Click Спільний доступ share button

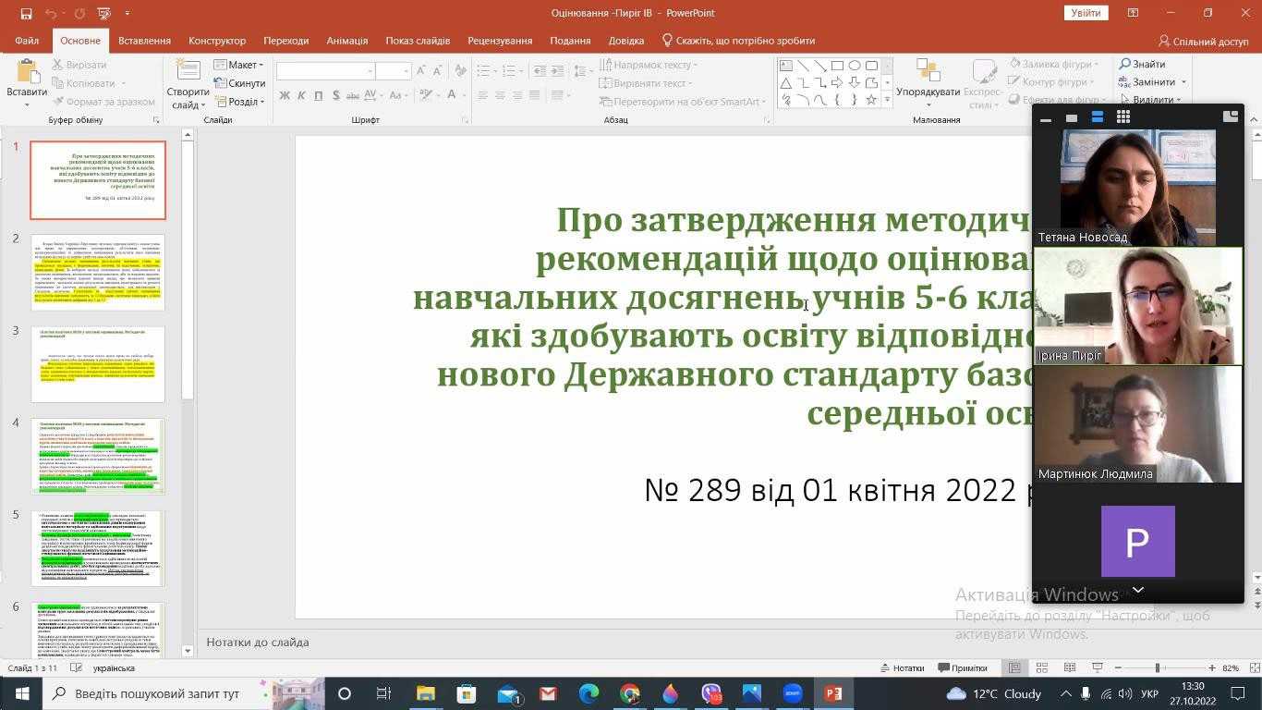[1203, 41]
